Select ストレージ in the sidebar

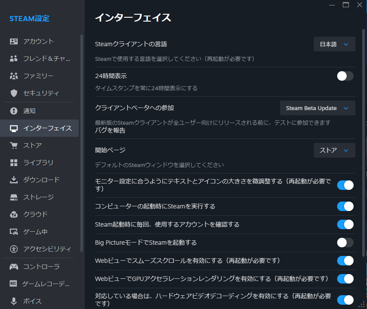click(39, 197)
